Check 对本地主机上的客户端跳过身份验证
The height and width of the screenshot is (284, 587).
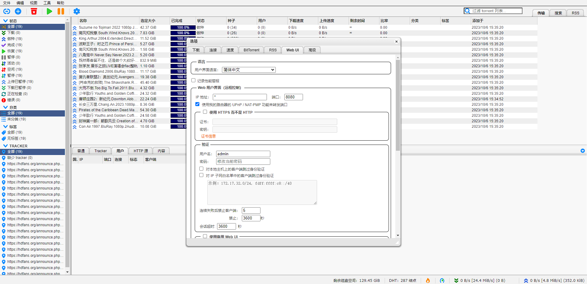201,169
